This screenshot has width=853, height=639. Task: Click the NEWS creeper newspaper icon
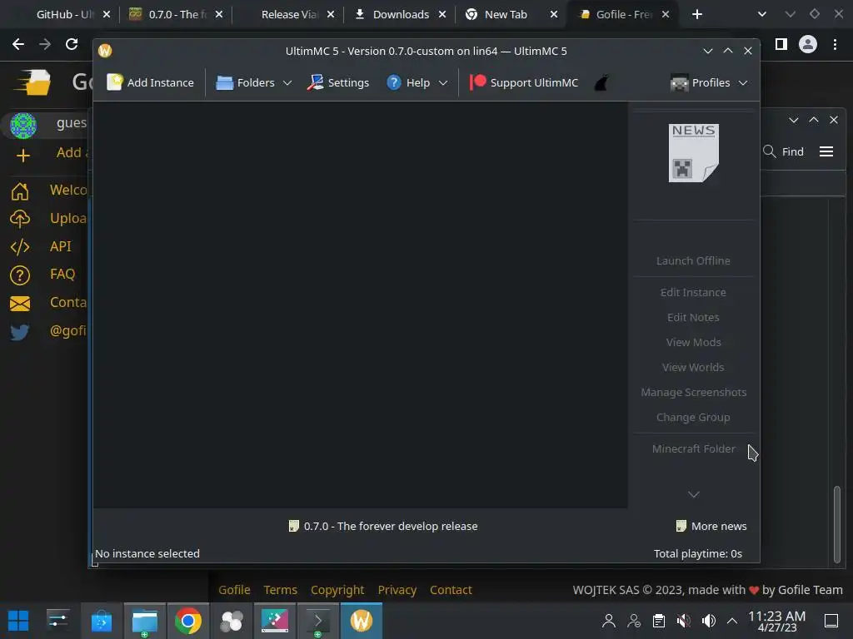[694, 153]
